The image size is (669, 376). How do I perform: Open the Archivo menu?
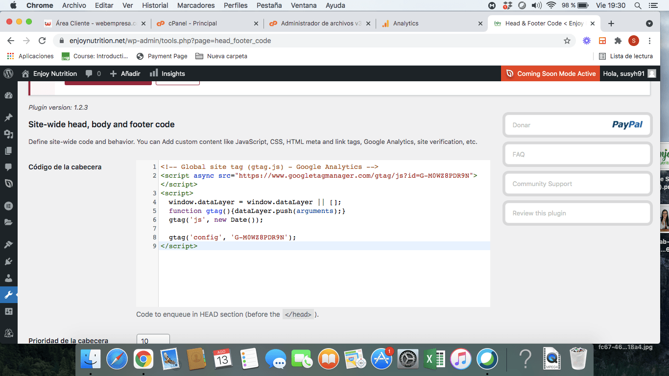(74, 5)
